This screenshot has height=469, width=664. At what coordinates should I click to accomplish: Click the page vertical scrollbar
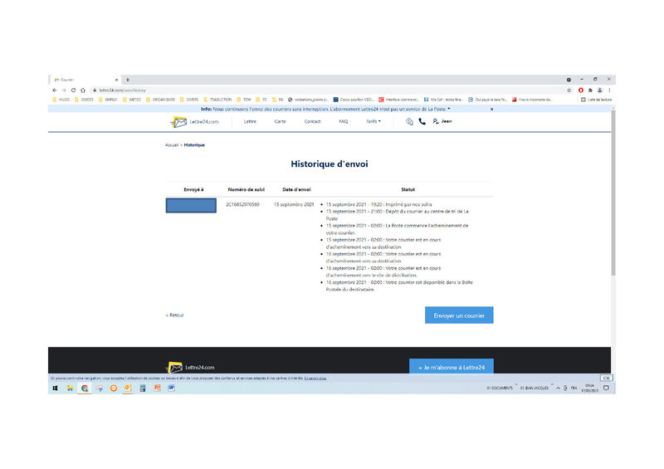click(613, 193)
